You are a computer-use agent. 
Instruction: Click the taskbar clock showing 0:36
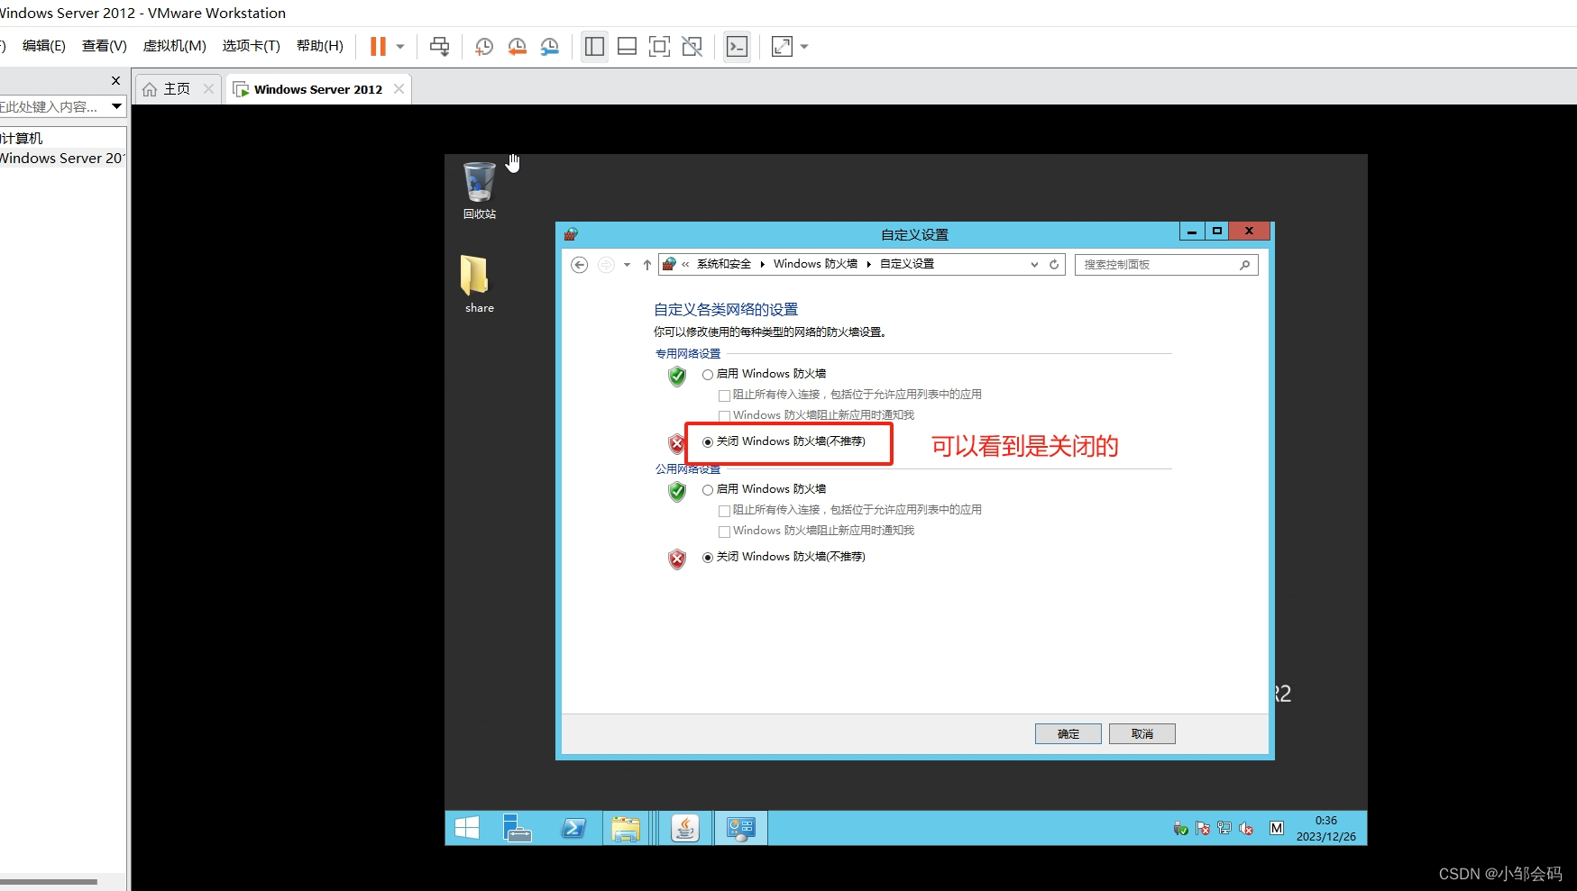(1326, 829)
